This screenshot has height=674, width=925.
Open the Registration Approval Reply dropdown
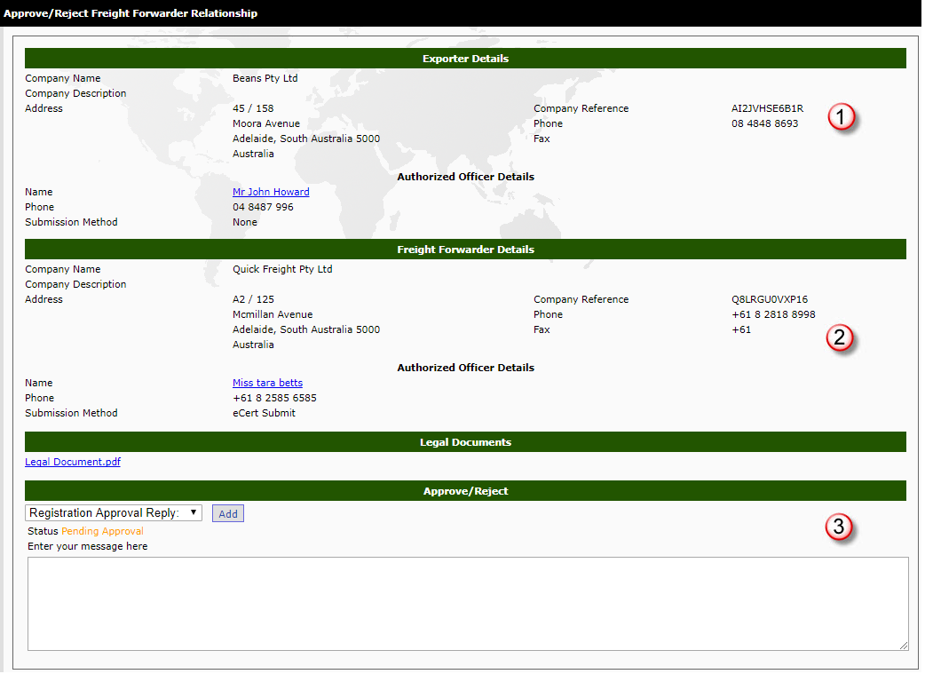coord(114,513)
